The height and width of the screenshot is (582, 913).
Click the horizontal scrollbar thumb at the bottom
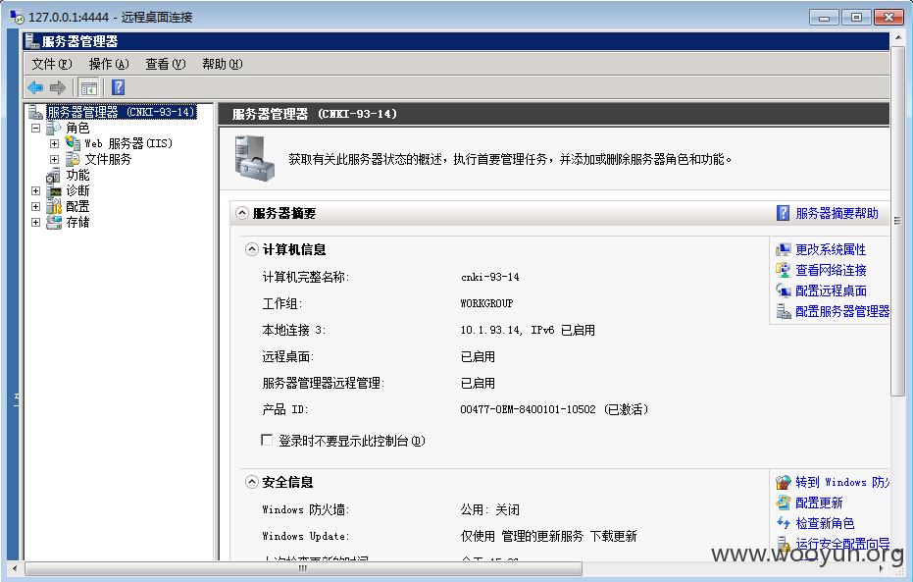click(x=303, y=568)
